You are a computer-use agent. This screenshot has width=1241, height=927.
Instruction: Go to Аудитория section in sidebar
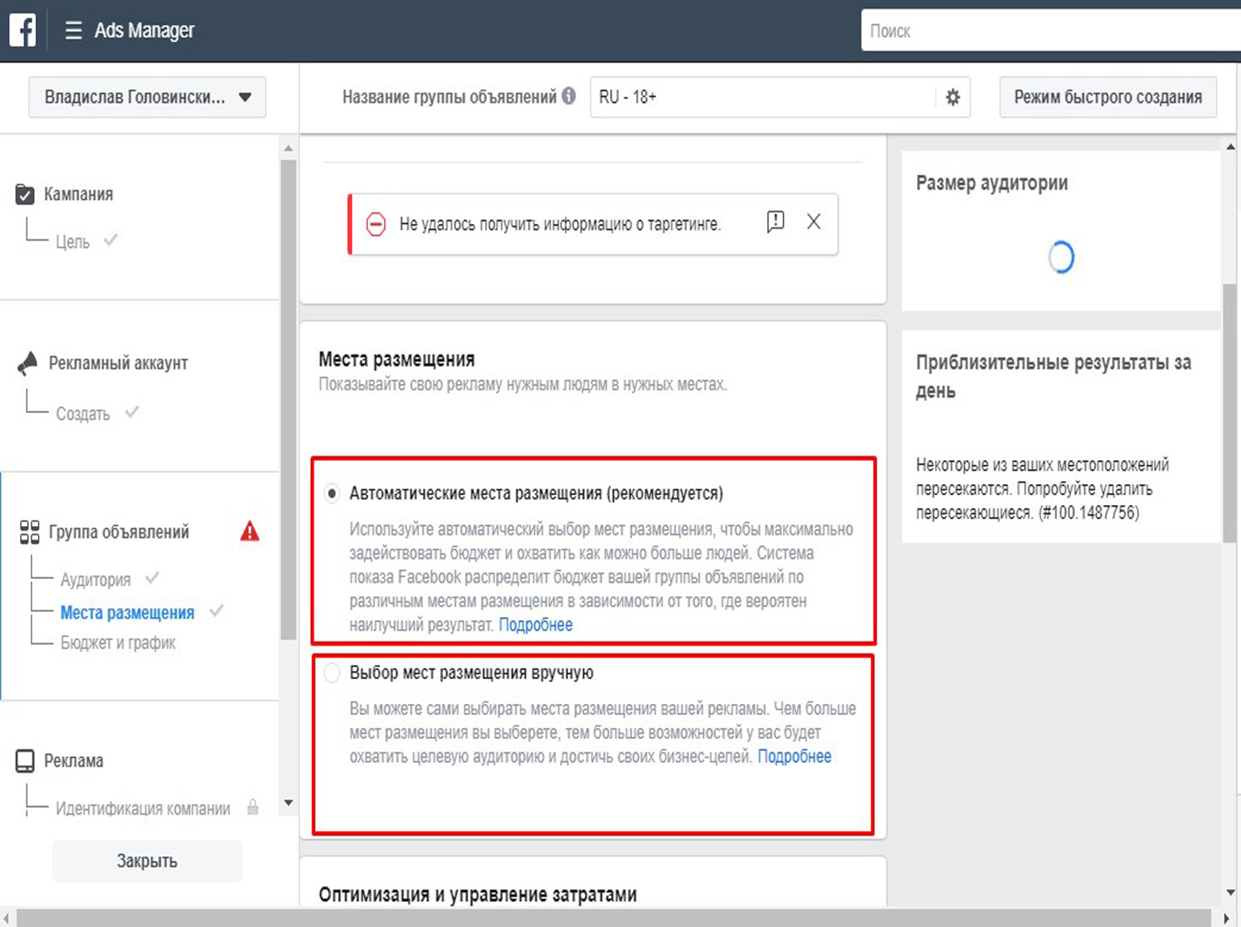coord(95,579)
